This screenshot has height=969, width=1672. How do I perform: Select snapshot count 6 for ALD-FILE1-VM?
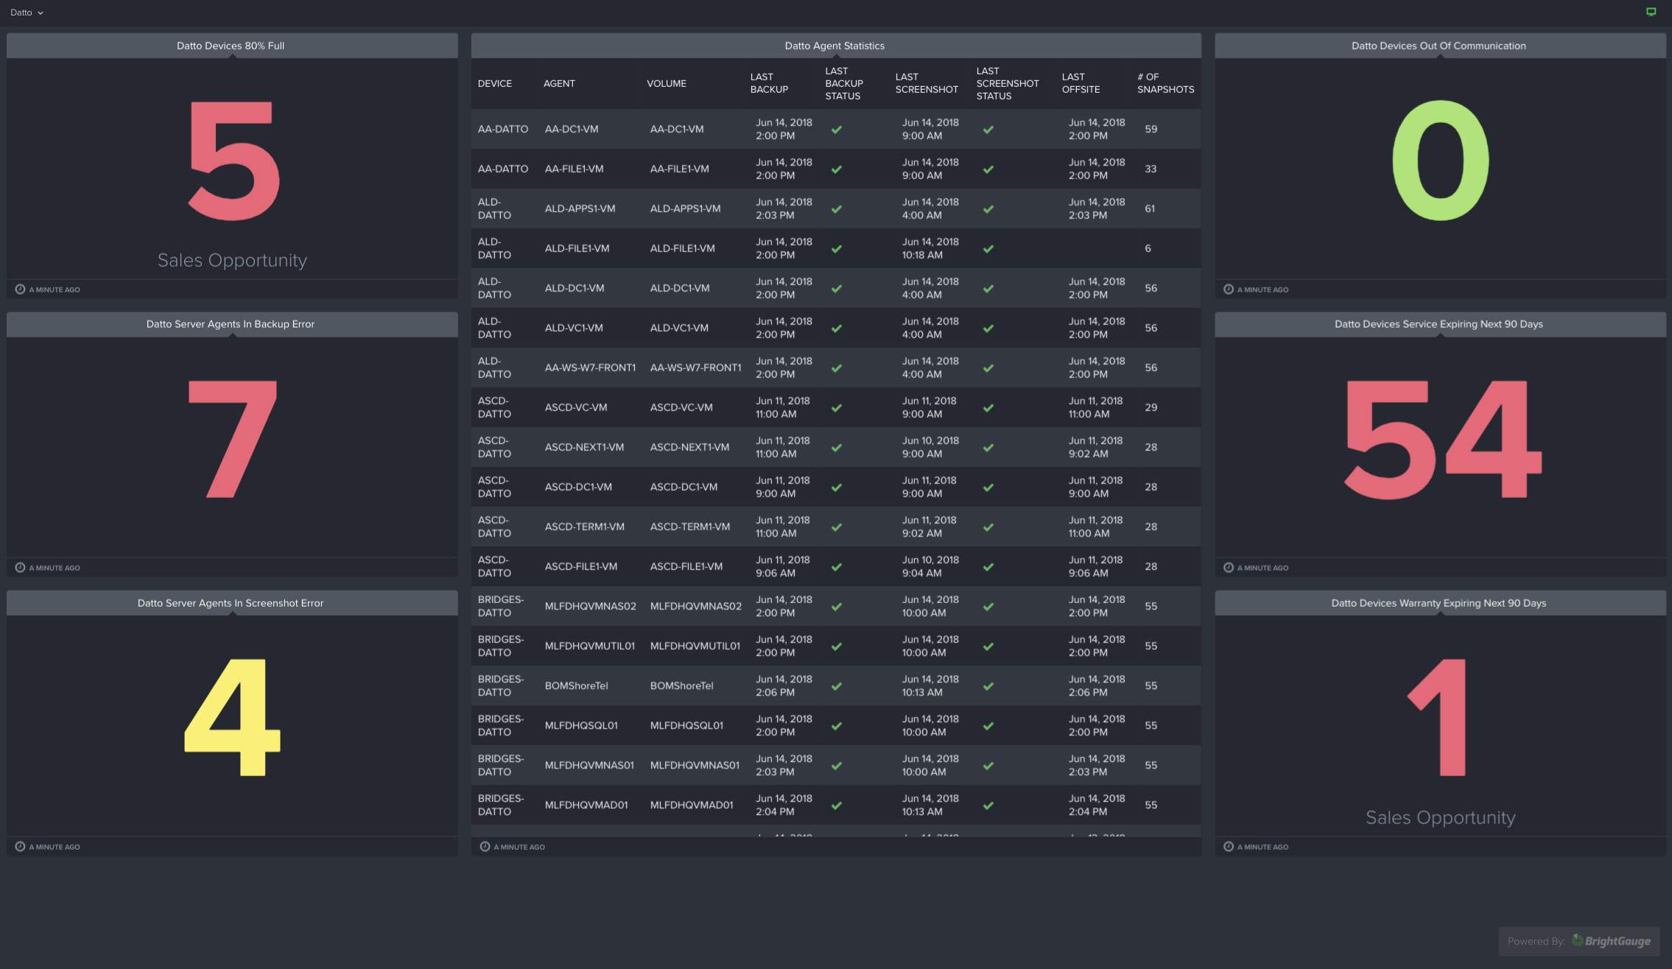(1148, 248)
